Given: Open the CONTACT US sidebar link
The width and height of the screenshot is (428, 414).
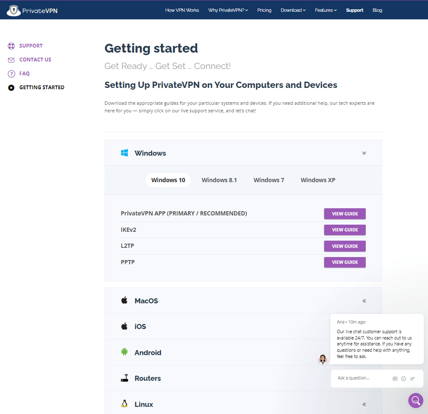Looking at the screenshot, I should click(x=35, y=60).
